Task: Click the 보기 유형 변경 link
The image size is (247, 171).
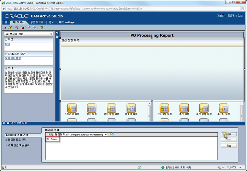Action: coord(13,58)
